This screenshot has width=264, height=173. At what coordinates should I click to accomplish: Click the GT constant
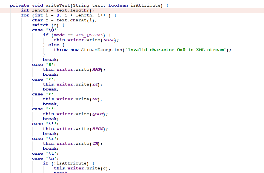95,99
